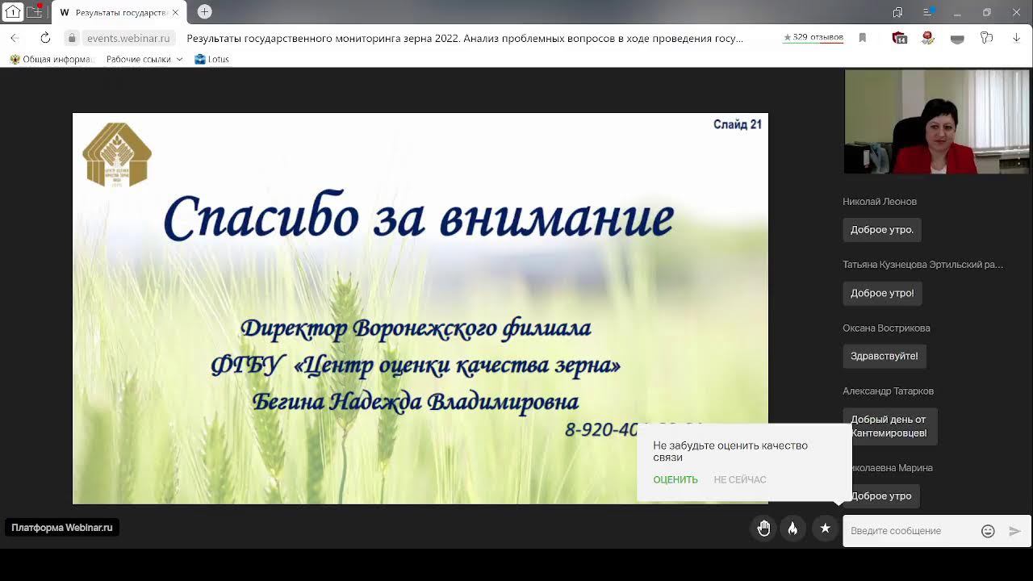Image resolution: width=1033 pixels, height=581 pixels.
Task: Close the webinar browser tab
Action: (175, 13)
